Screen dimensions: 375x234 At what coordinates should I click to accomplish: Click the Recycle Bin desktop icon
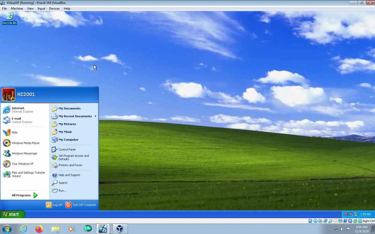(x=9, y=18)
